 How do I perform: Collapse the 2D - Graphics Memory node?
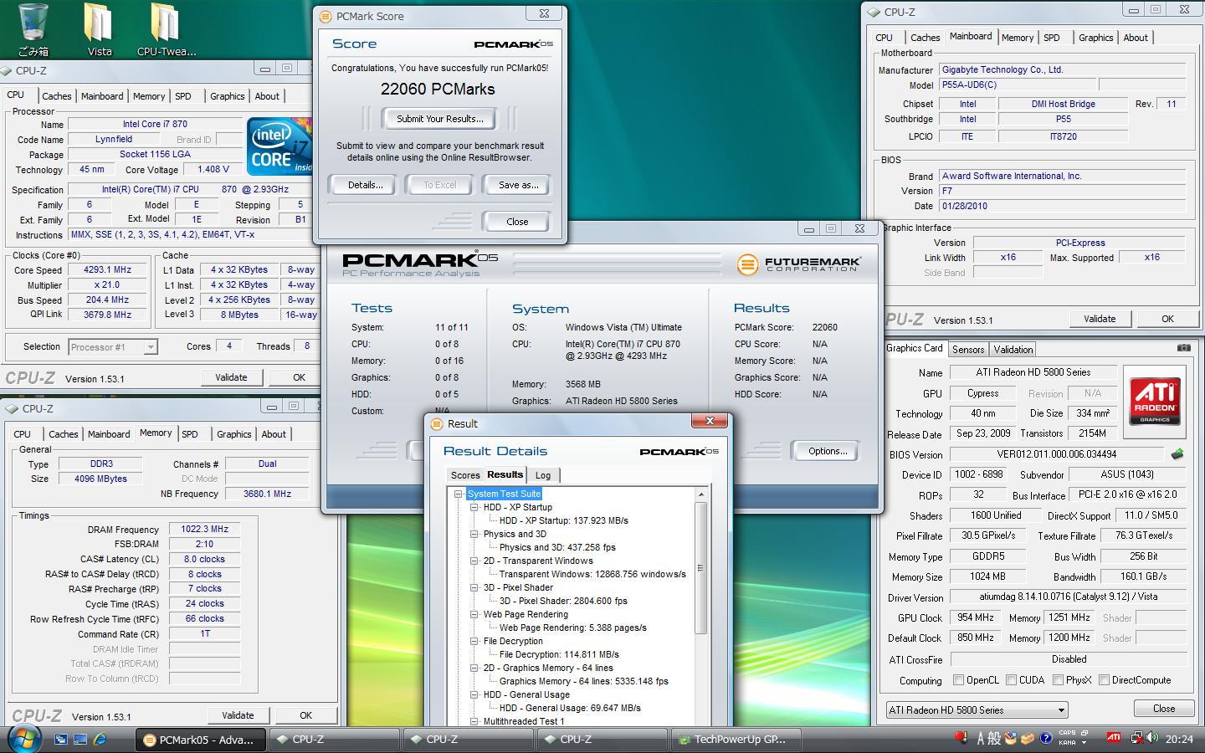click(474, 668)
